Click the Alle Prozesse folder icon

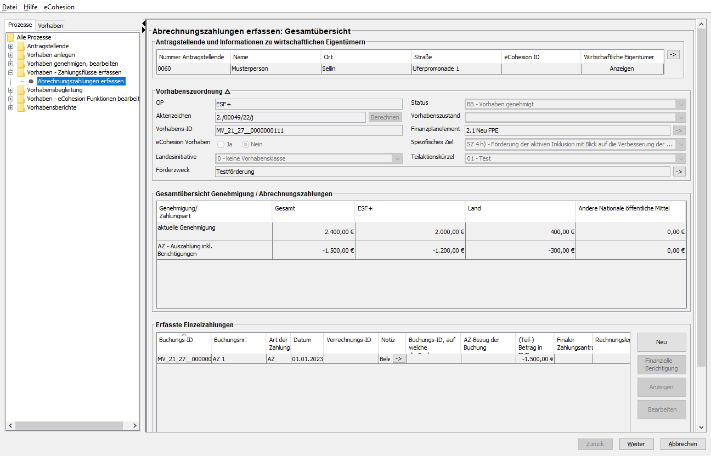click(x=10, y=37)
